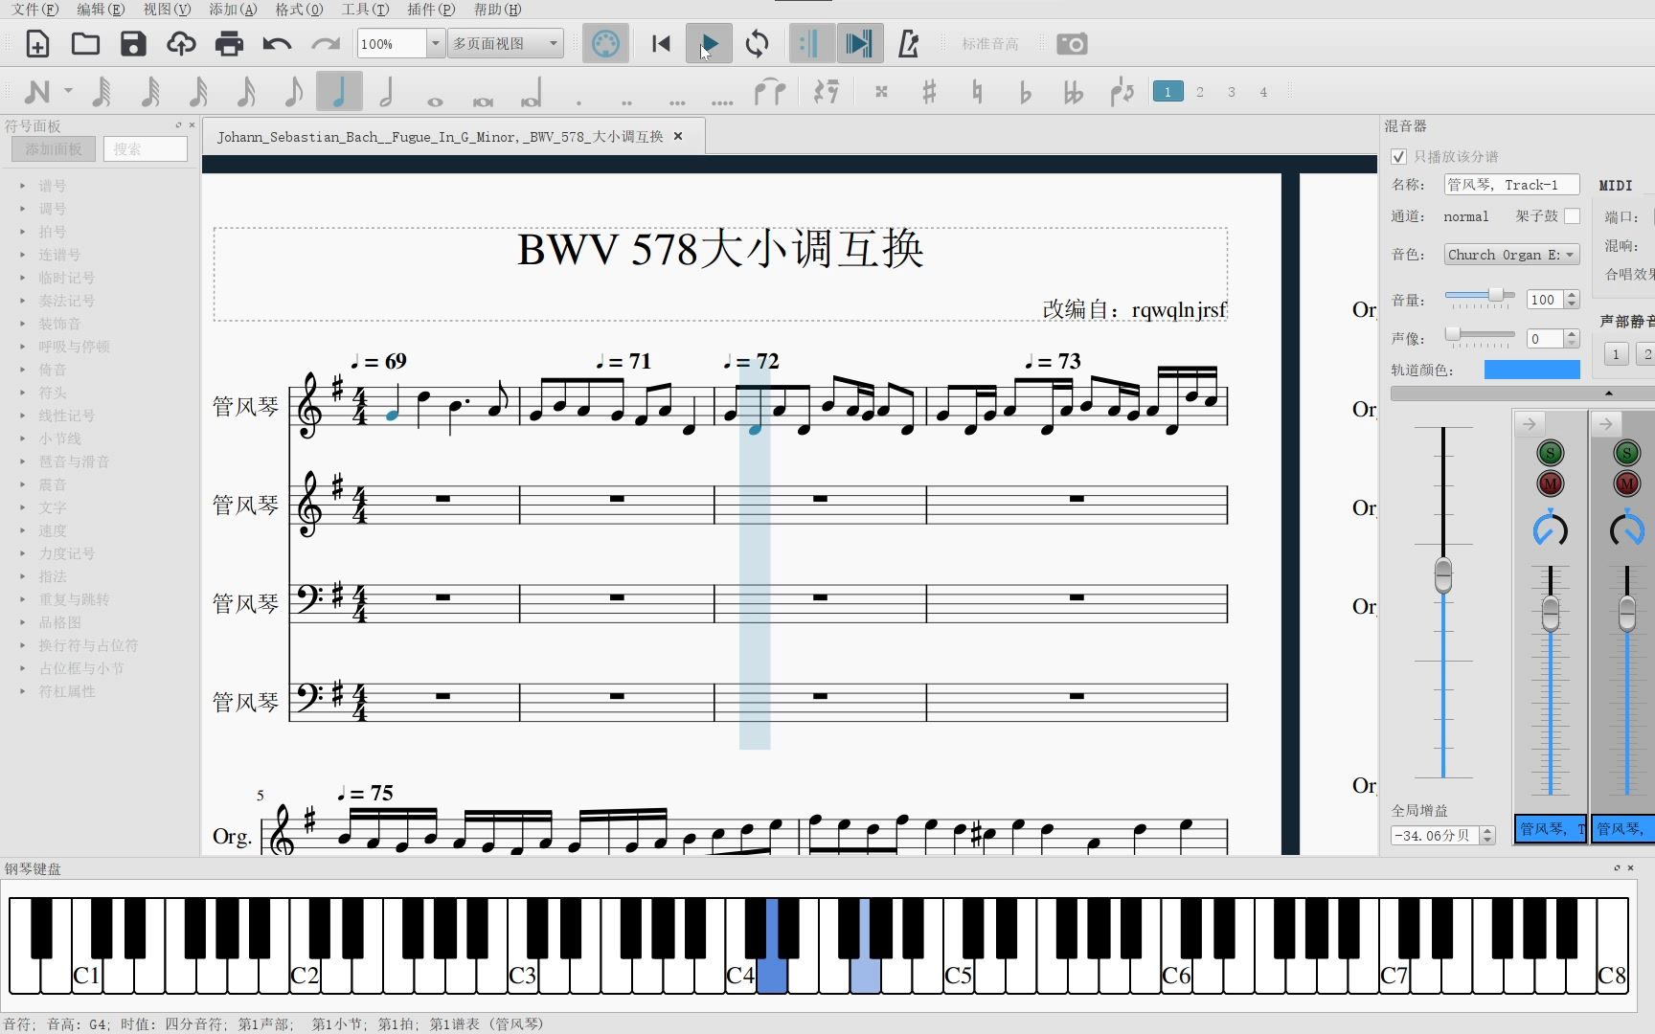Screen dimensions: 1655x1034
Task: Apply the double flat accidental
Action: tap(1074, 92)
